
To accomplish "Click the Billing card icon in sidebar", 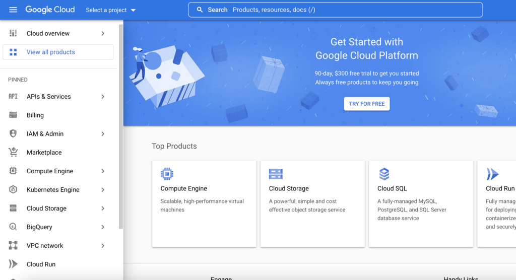I will coord(13,115).
